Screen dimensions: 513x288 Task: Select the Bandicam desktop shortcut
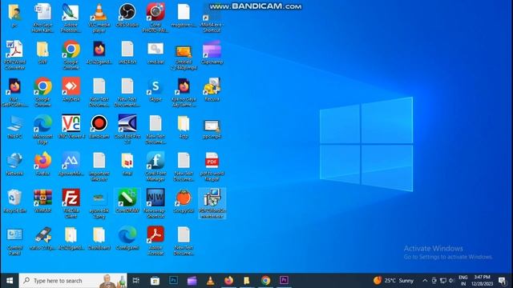(99, 126)
